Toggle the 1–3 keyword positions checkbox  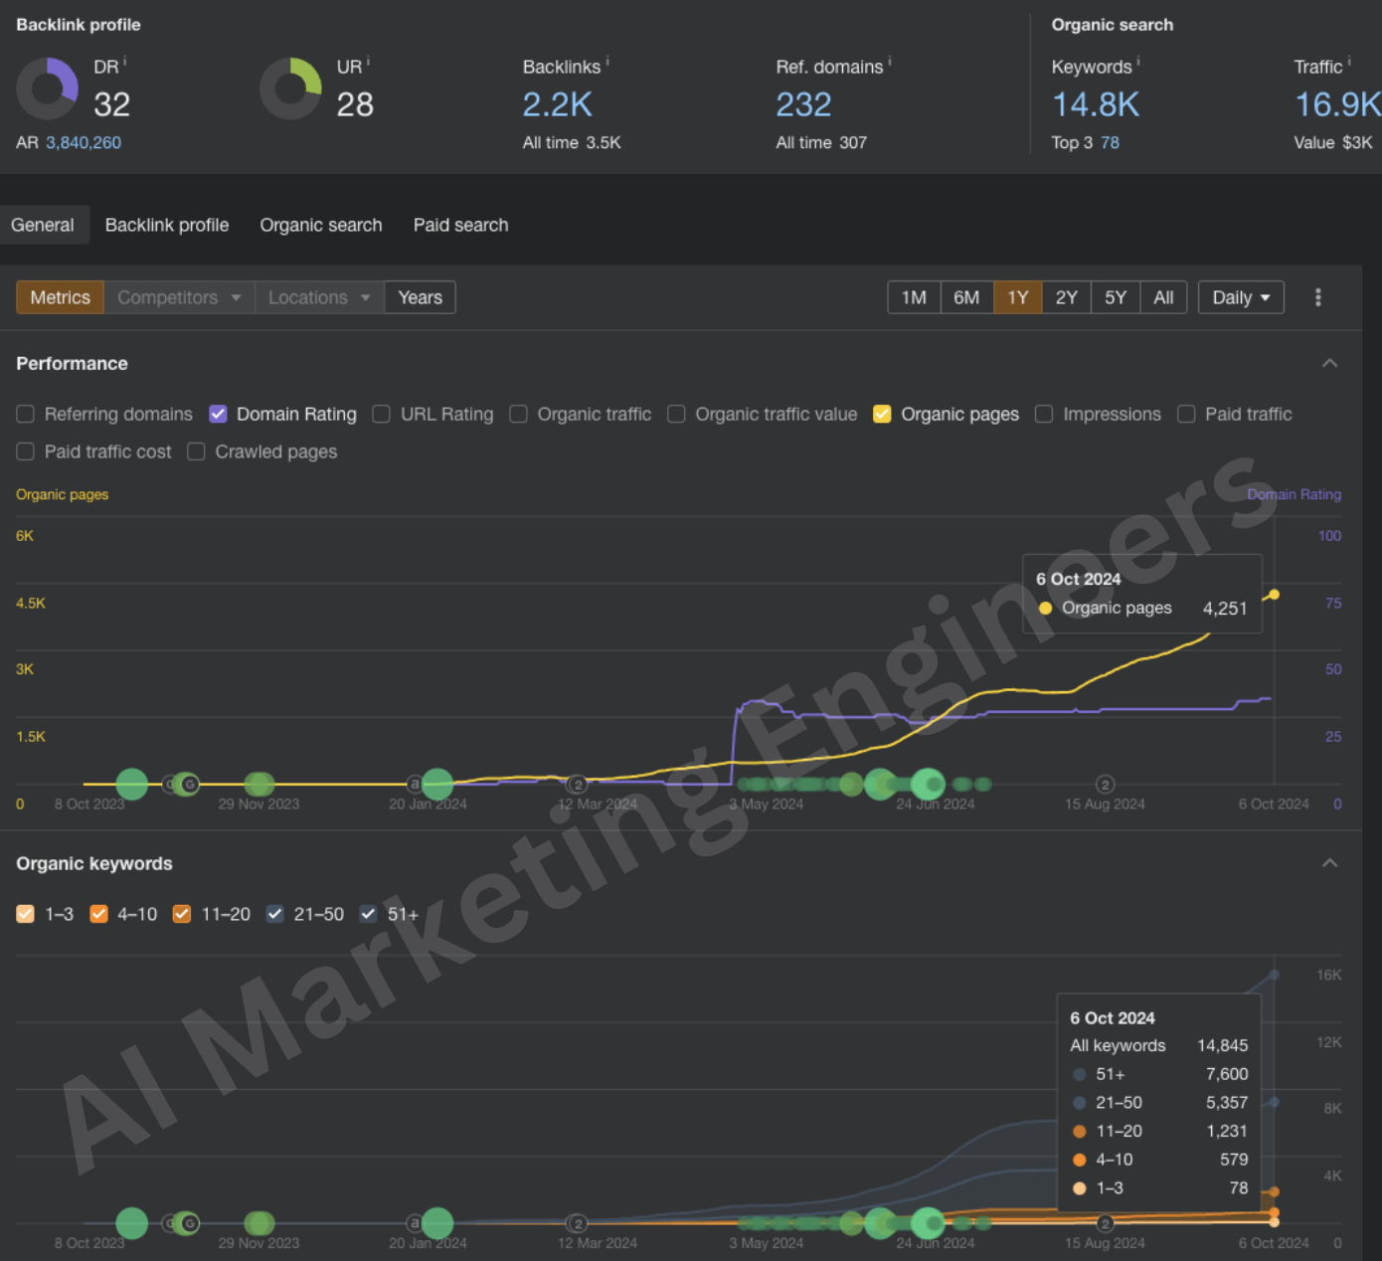(x=26, y=914)
